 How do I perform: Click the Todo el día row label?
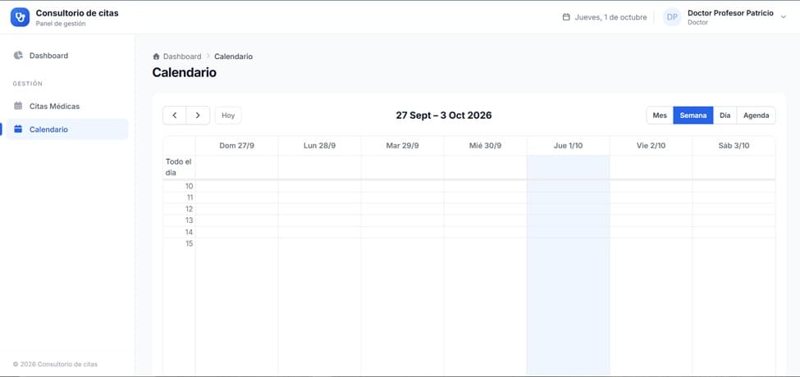coord(178,167)
